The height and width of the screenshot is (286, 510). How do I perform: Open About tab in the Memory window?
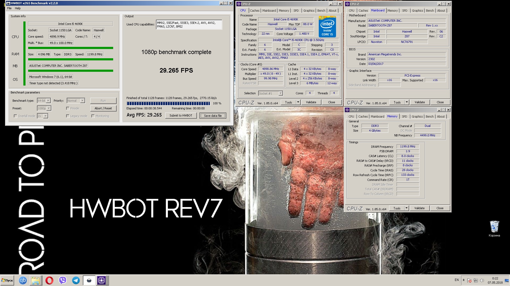pos(441,117)
